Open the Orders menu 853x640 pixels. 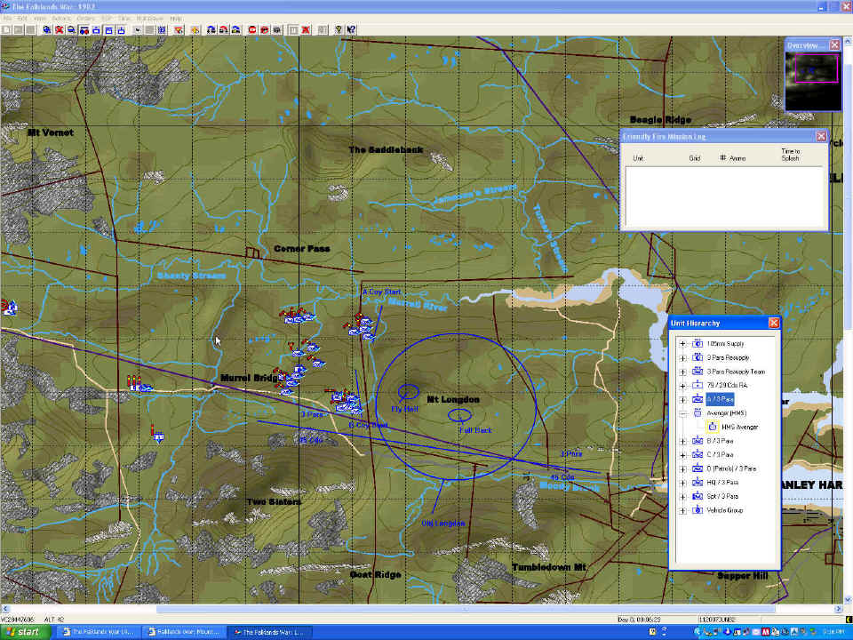(85, 18)
